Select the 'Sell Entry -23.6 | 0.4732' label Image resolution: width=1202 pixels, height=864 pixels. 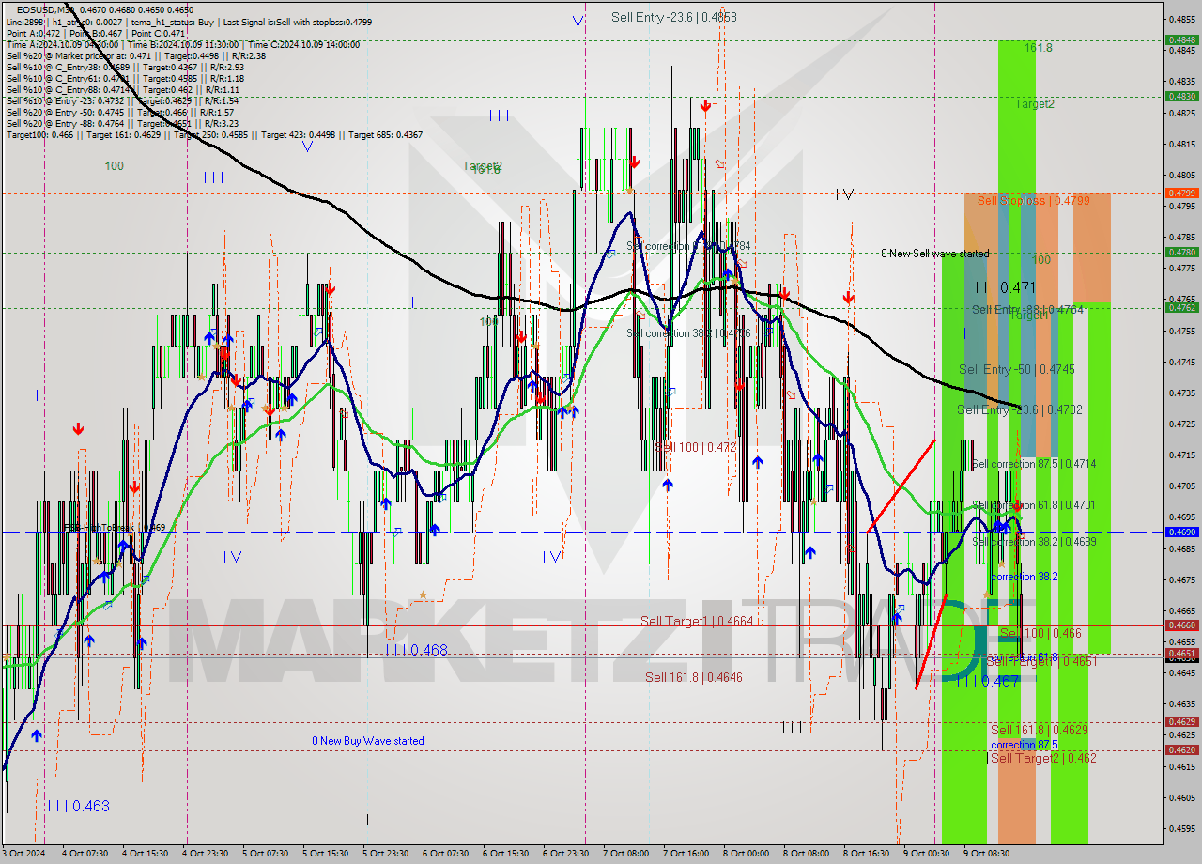[1020, 409]
